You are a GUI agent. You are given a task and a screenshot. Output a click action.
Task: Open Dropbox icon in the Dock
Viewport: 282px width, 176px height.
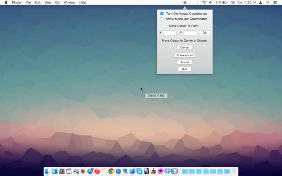coord(168,171)
